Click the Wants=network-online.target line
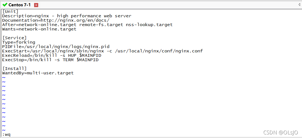 coord(39,29)
